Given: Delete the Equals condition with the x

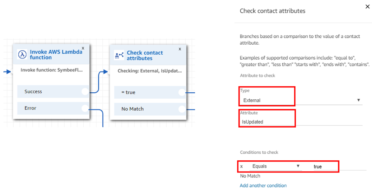Looking at the screenshot, I should 241,166.
